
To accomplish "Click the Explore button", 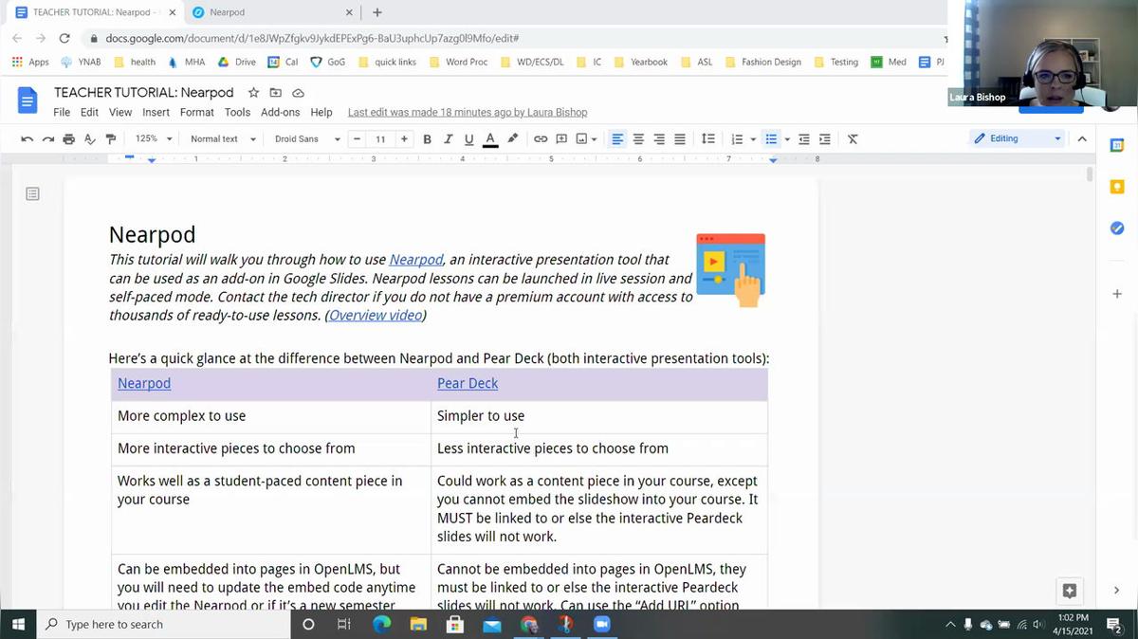I will (x=1070, y=591).
